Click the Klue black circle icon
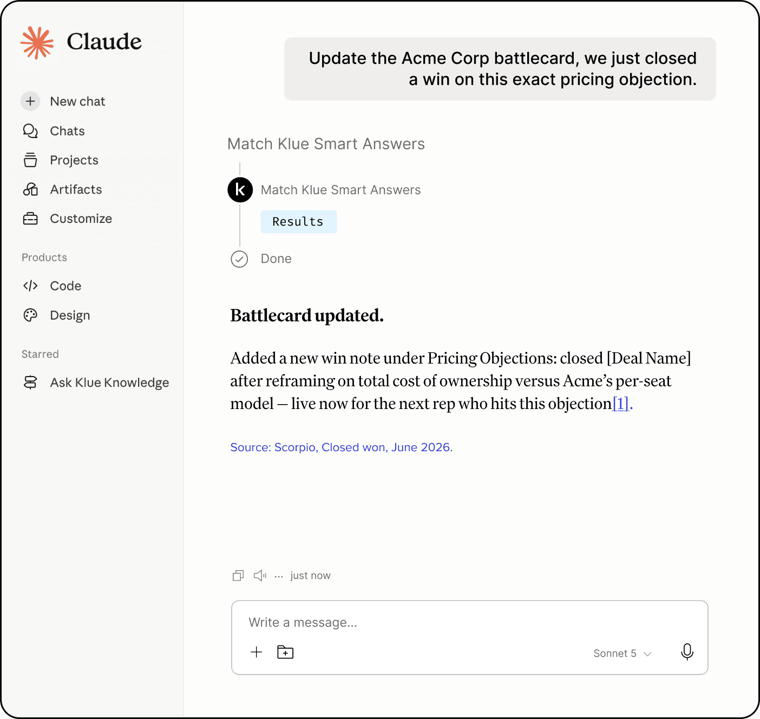The image size is (760, 719). click(240, 190)
